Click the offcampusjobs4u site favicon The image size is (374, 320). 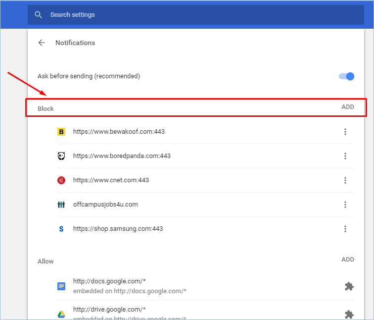(x=61, y=205)
